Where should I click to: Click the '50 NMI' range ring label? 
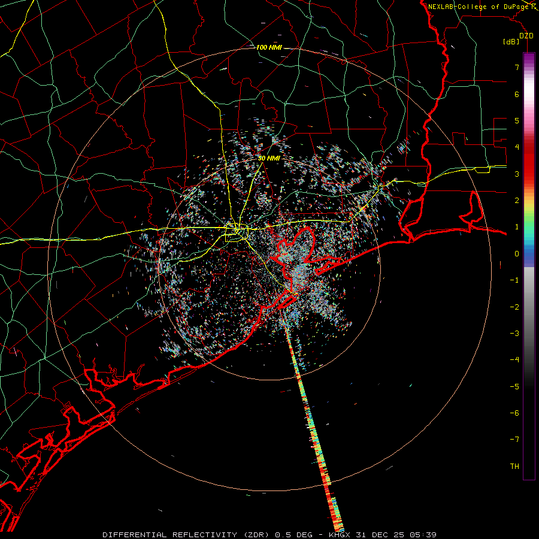click(x=269, y=158)
